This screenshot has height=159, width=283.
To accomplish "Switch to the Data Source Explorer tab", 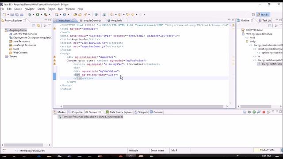I will tap(119, 112).
